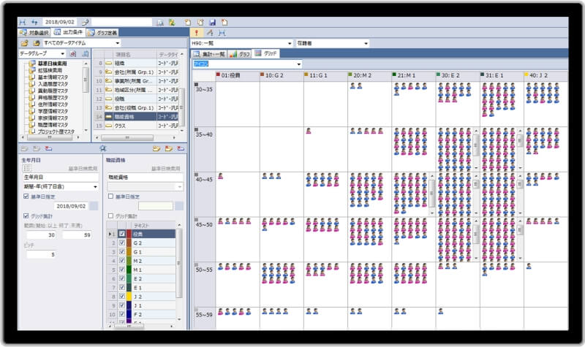This screenshot has height=347, width=585.
Task: Click the 01:役員 column header
Action: pyautogui.click(x=238, y=75)
